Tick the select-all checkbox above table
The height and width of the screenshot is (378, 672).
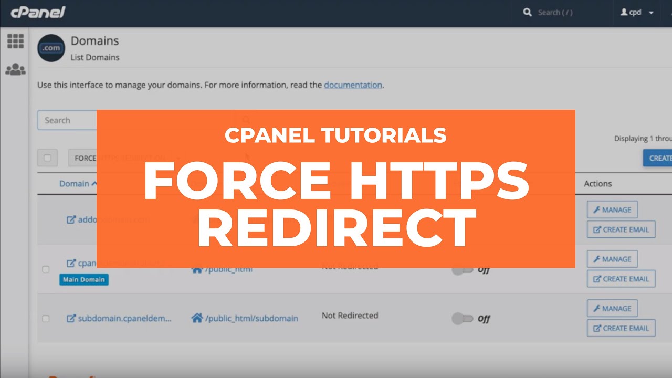coord(47,158)
